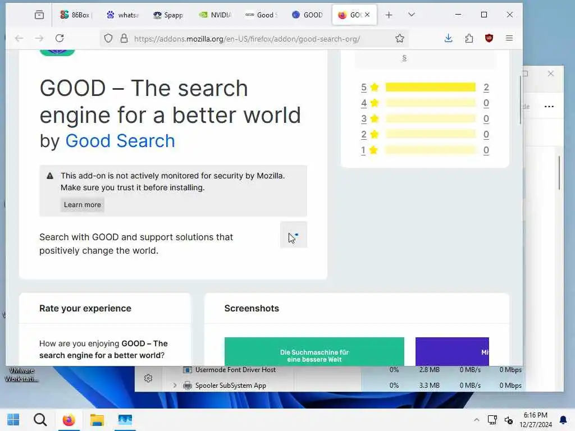Click the loading install button beside description
The image size is (575, 431).
294,235
